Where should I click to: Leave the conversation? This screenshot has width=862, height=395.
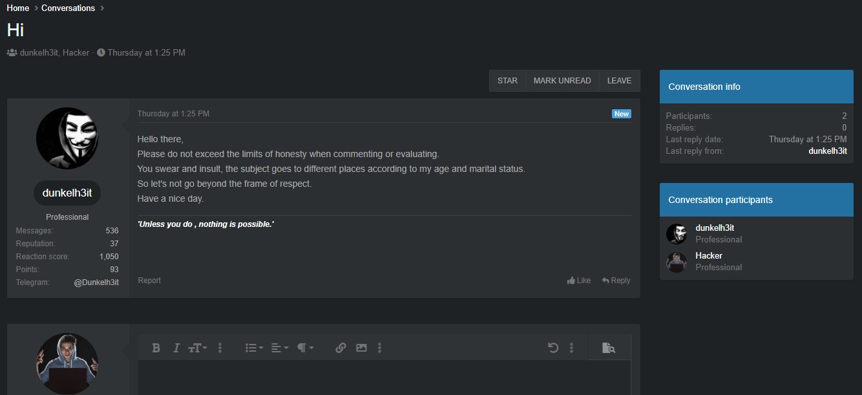(619, 81)
